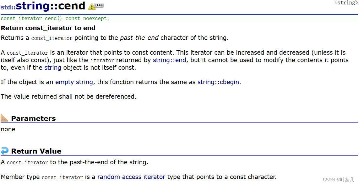The width and height of the screenshot is (359, 185).
Task: Open the string::end link
Action: [169, 60]
